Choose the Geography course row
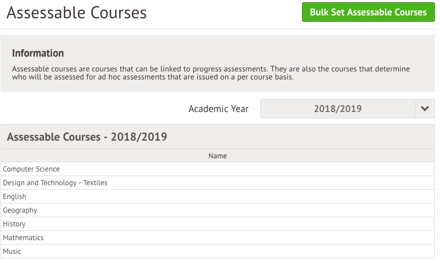Screen dimensions: 440x259 tap(218, 210)
